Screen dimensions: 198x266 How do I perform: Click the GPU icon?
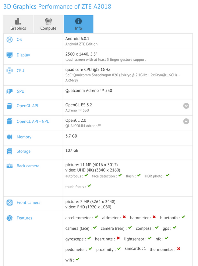[x=9, y=91]
